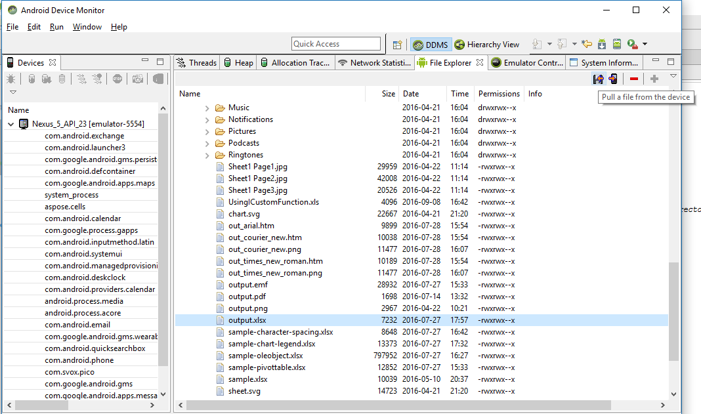Image resolution: width=701 pixels, height=414 pixels.
Task: Click the debug process bug icon
Action: 11,79
